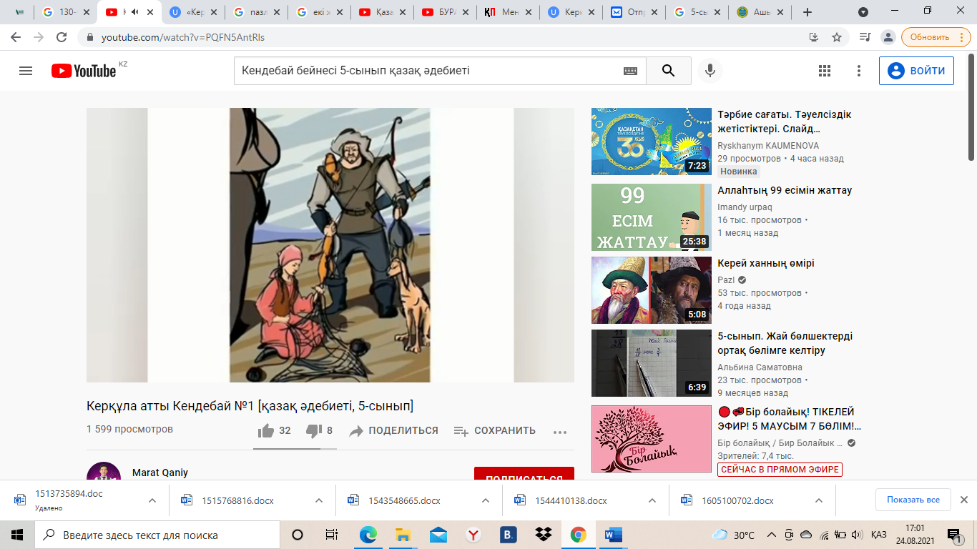Toggle the ҚАЗ keyboard language indicator
The height and width of the screenshot is (549, 977).
tap(879, 535)
